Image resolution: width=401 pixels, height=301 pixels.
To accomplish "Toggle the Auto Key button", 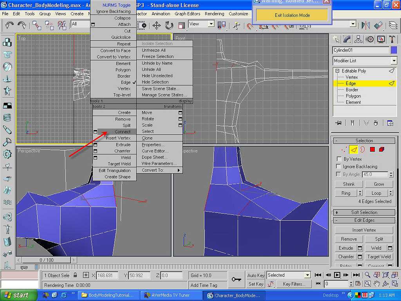I will click(256, 276).
